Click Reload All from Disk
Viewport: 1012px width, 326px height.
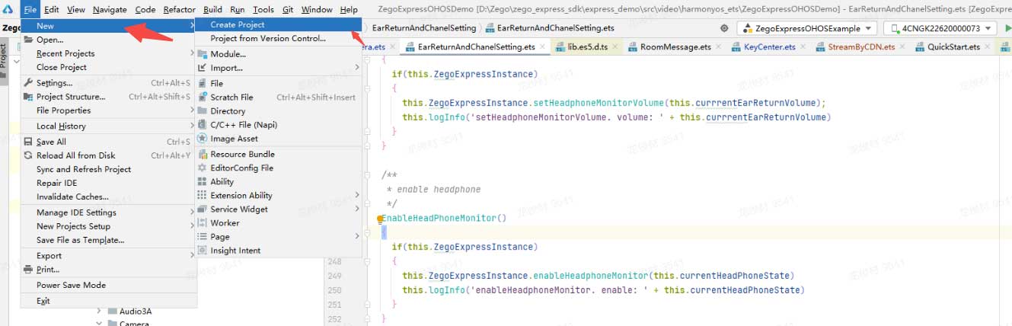[x=75, y=155]
